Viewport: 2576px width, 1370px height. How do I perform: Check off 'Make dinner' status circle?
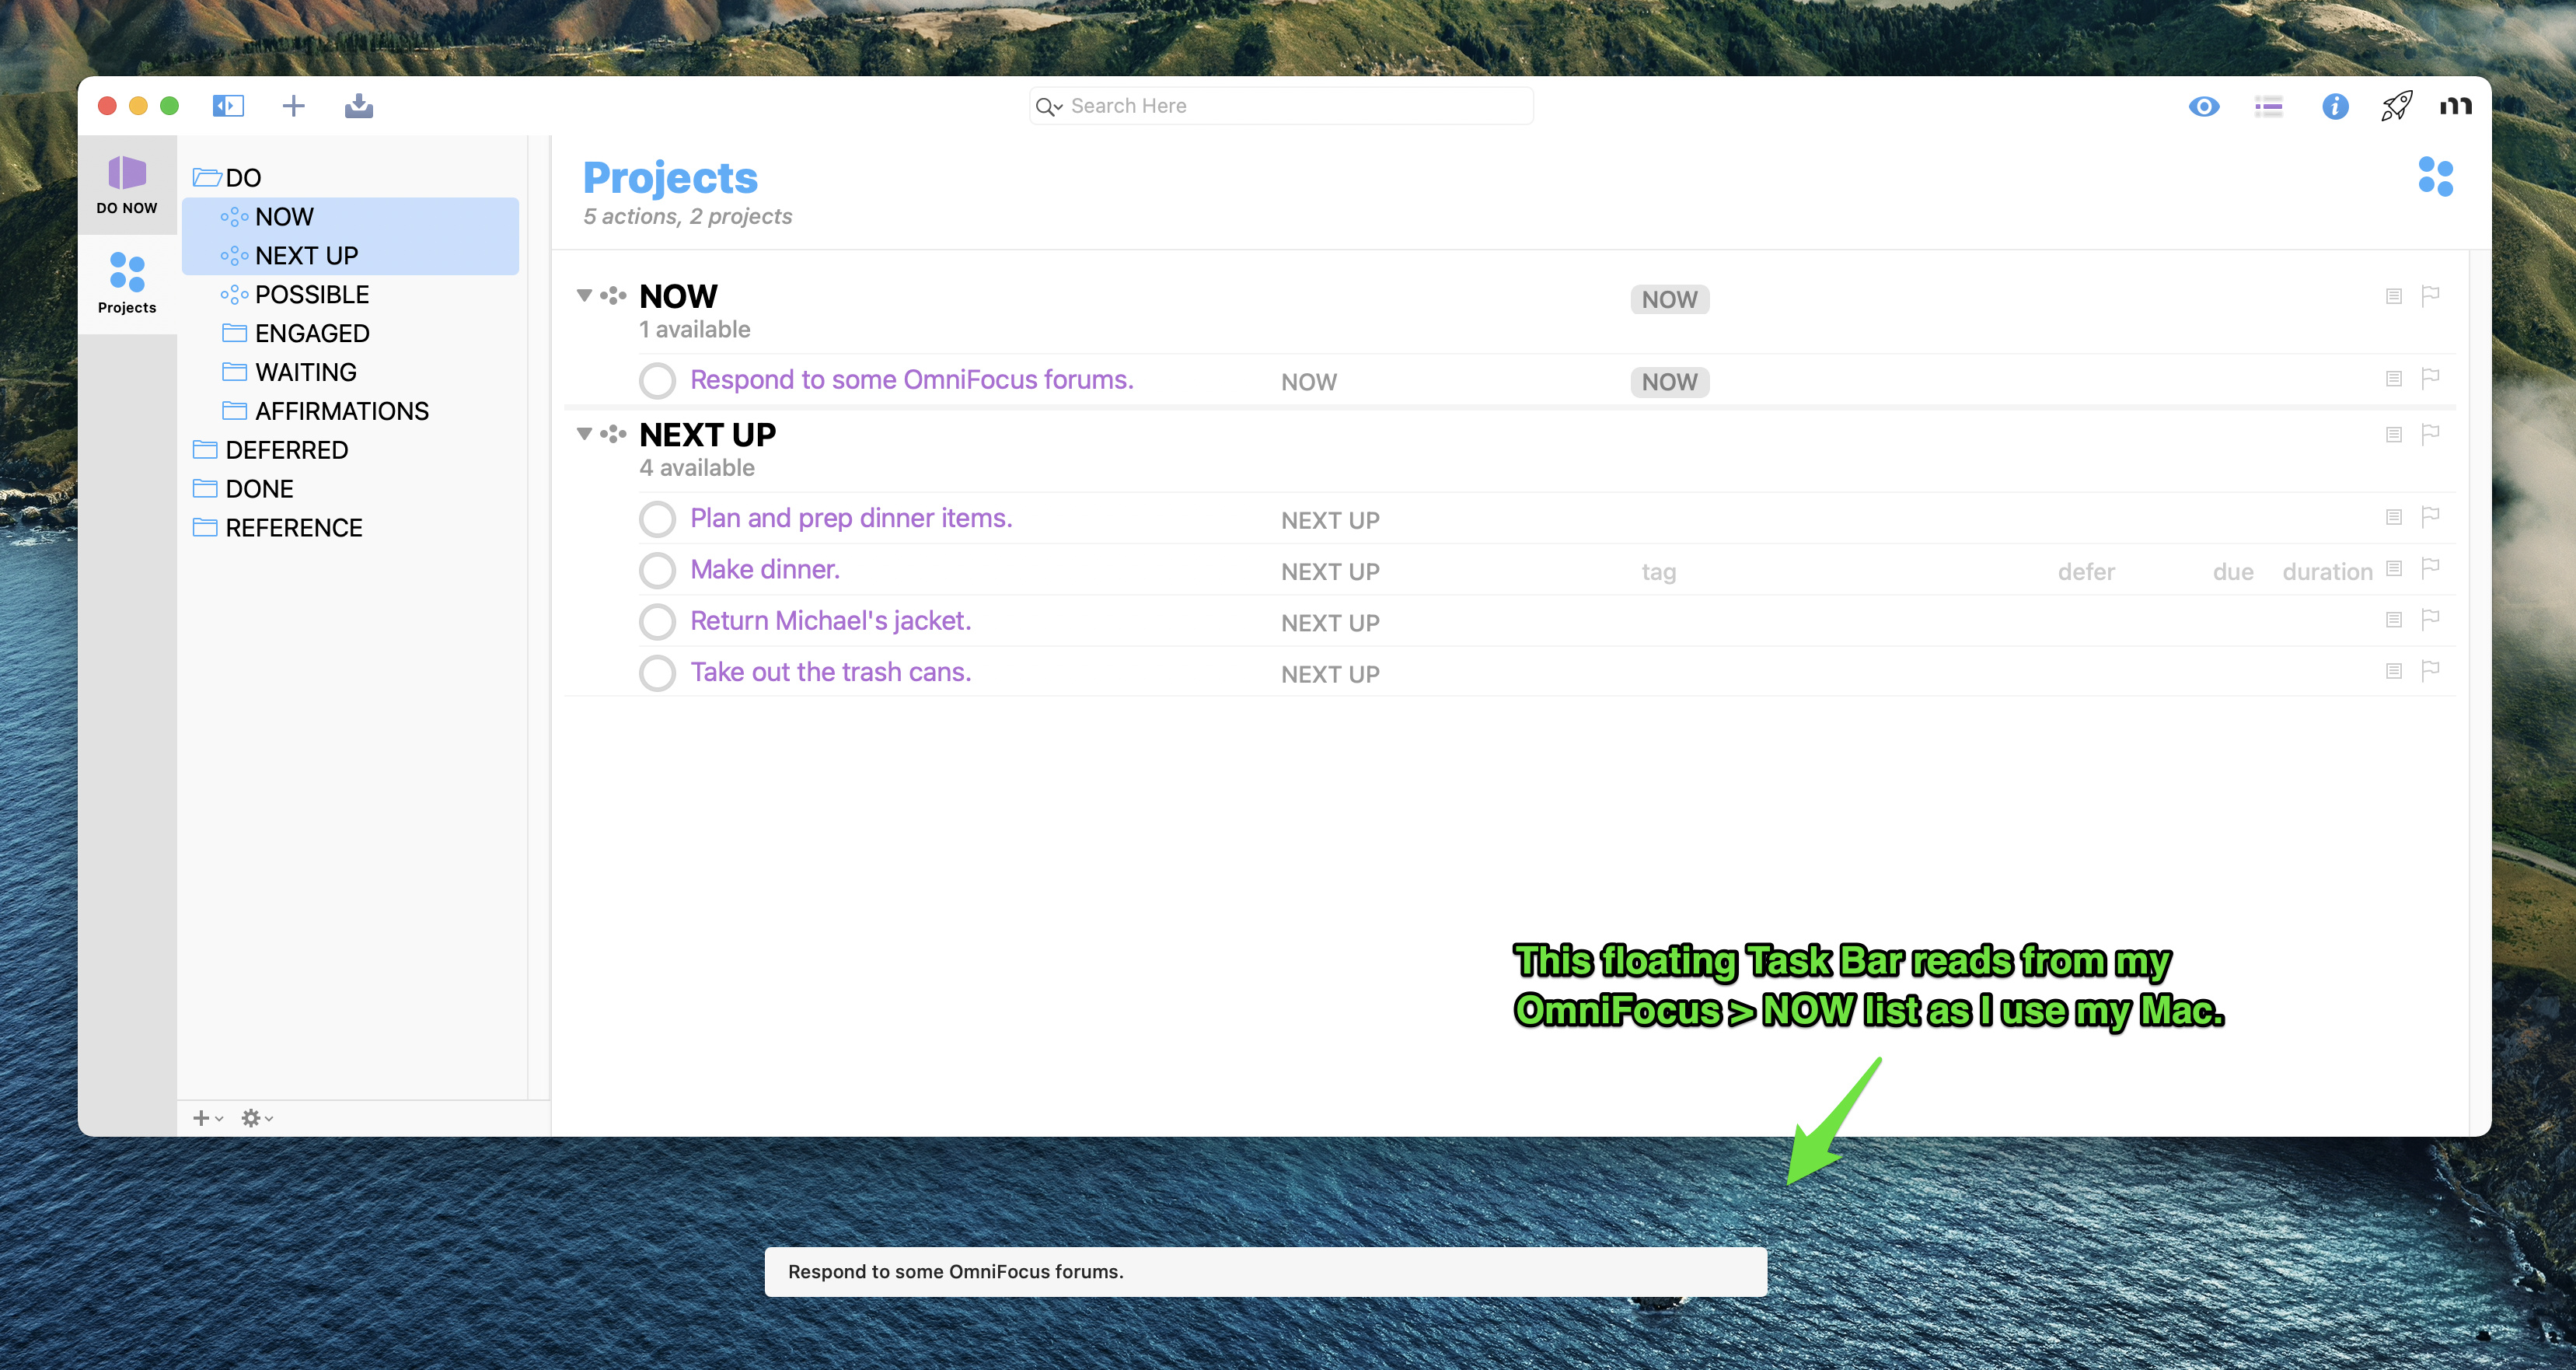[x=657, y=571]
